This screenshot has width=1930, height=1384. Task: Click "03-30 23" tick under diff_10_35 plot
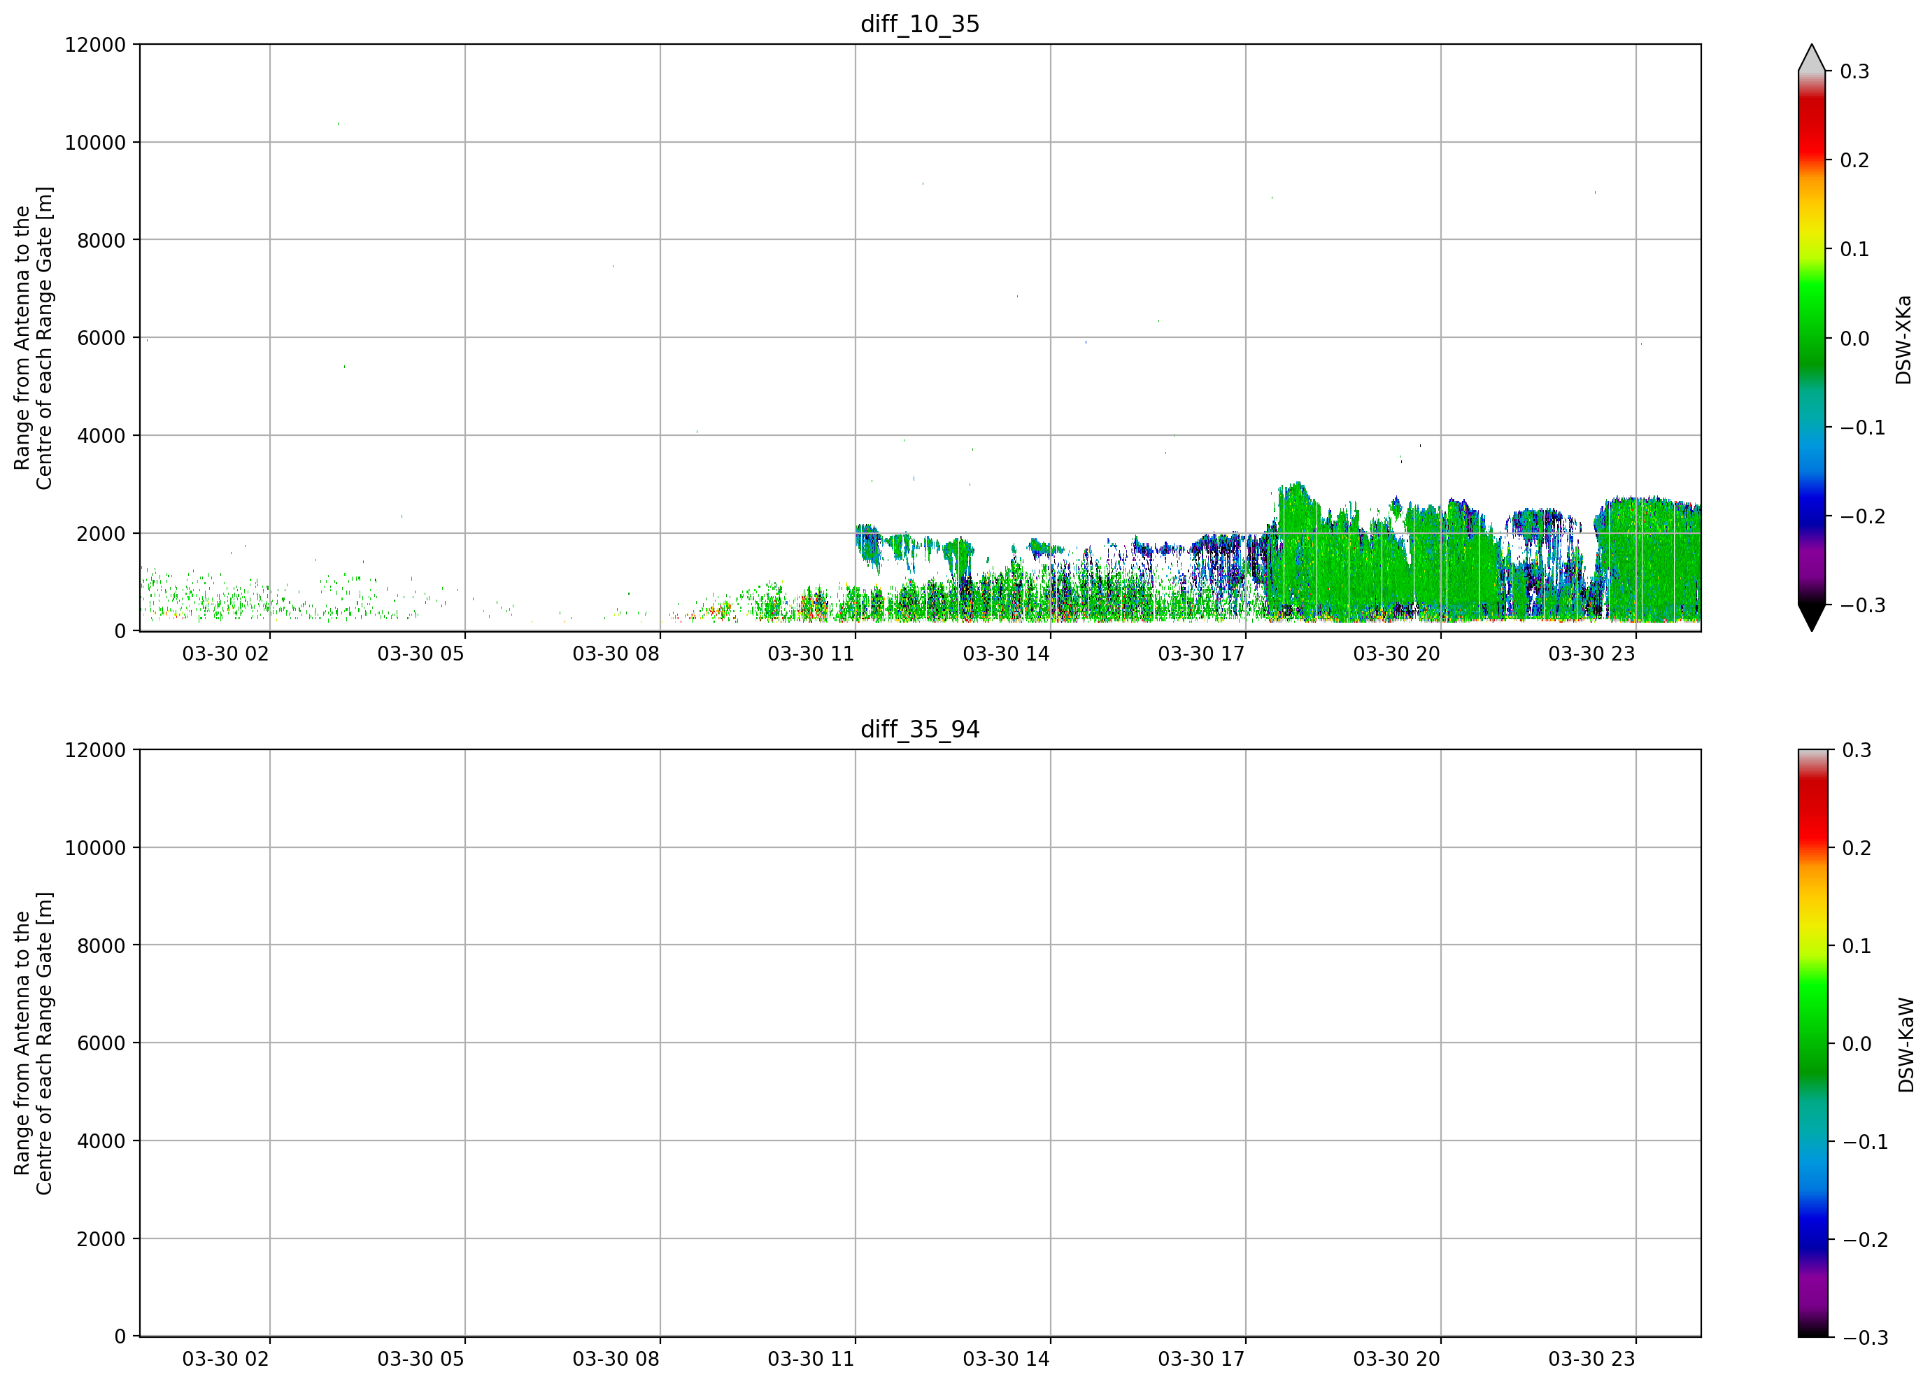click(1592, 654)
